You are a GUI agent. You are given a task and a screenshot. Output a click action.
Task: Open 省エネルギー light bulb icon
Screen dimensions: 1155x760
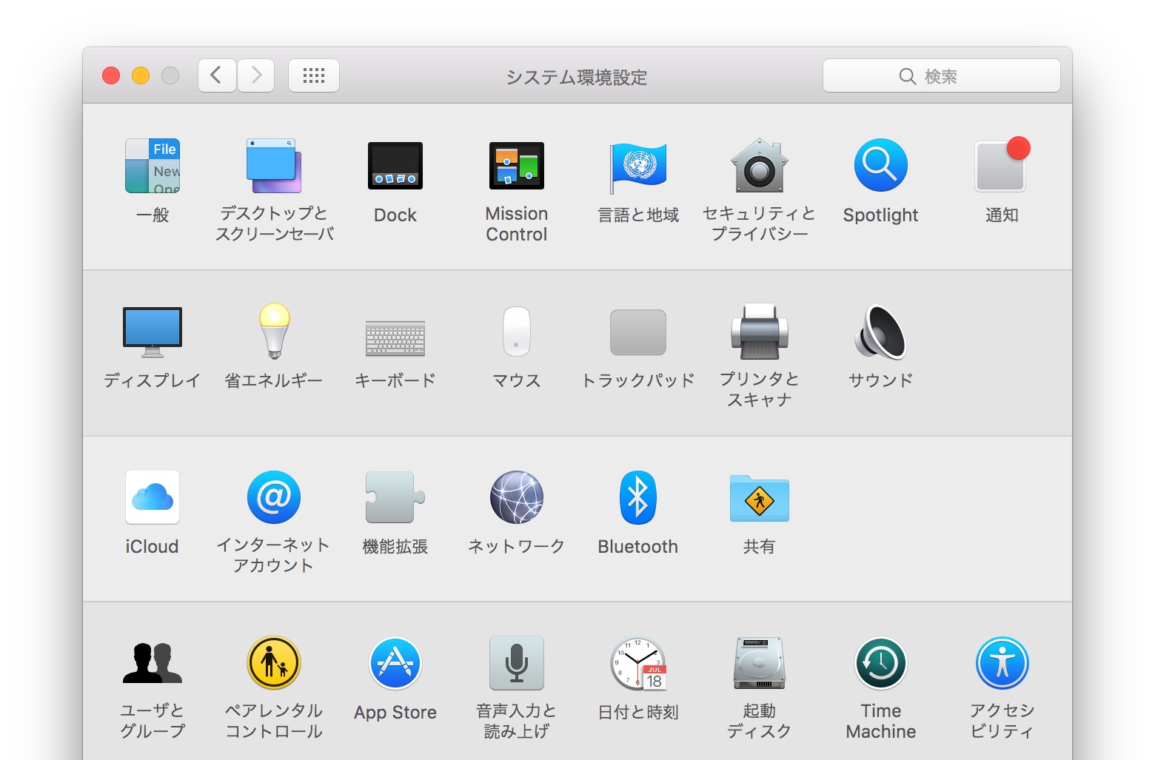(x=274, y=332)
